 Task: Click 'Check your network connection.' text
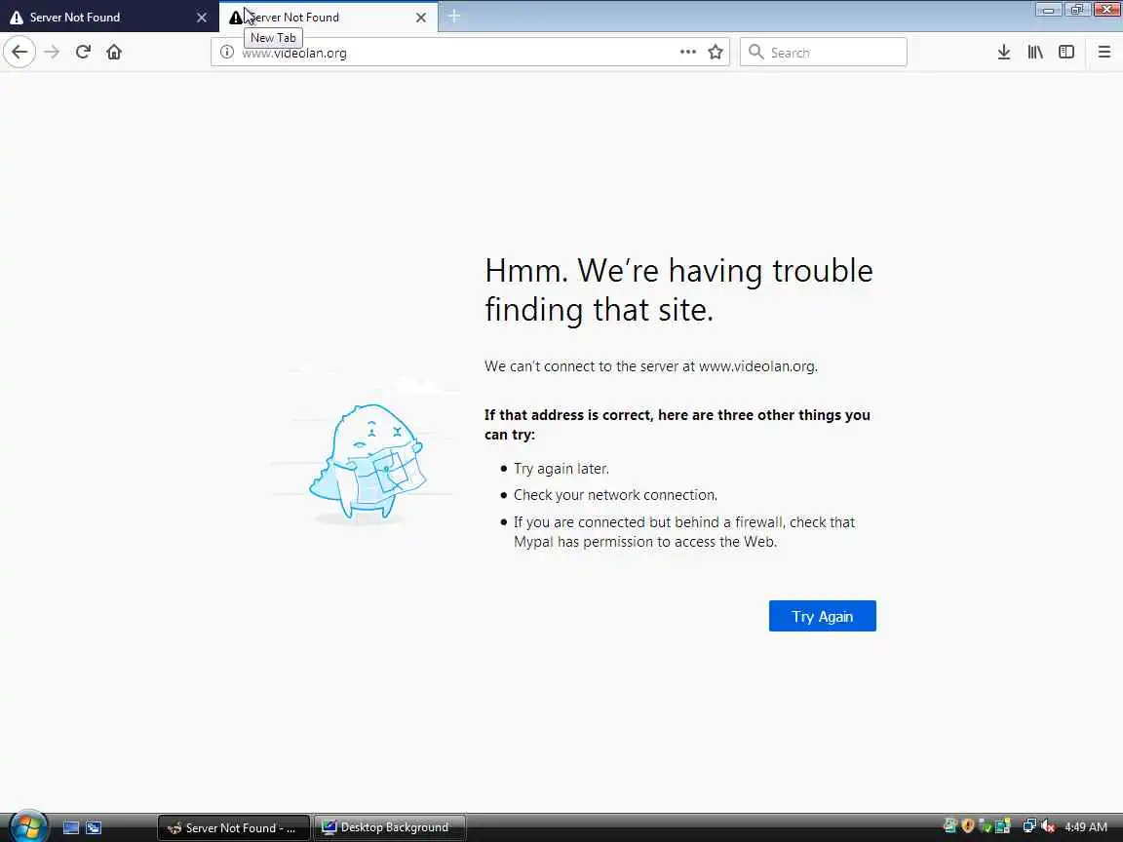click(615, 495)
